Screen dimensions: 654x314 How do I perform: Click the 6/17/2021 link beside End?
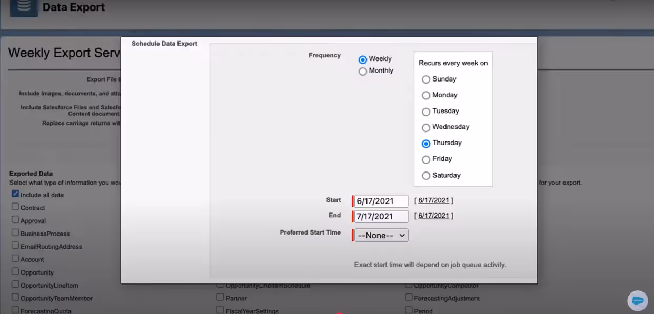pos(434,216)
